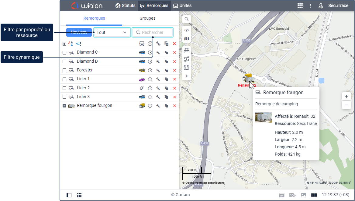Screen dimensions: 355x201
Task: Toggle the select-all trailers checkbox
Action: [64, 44]
